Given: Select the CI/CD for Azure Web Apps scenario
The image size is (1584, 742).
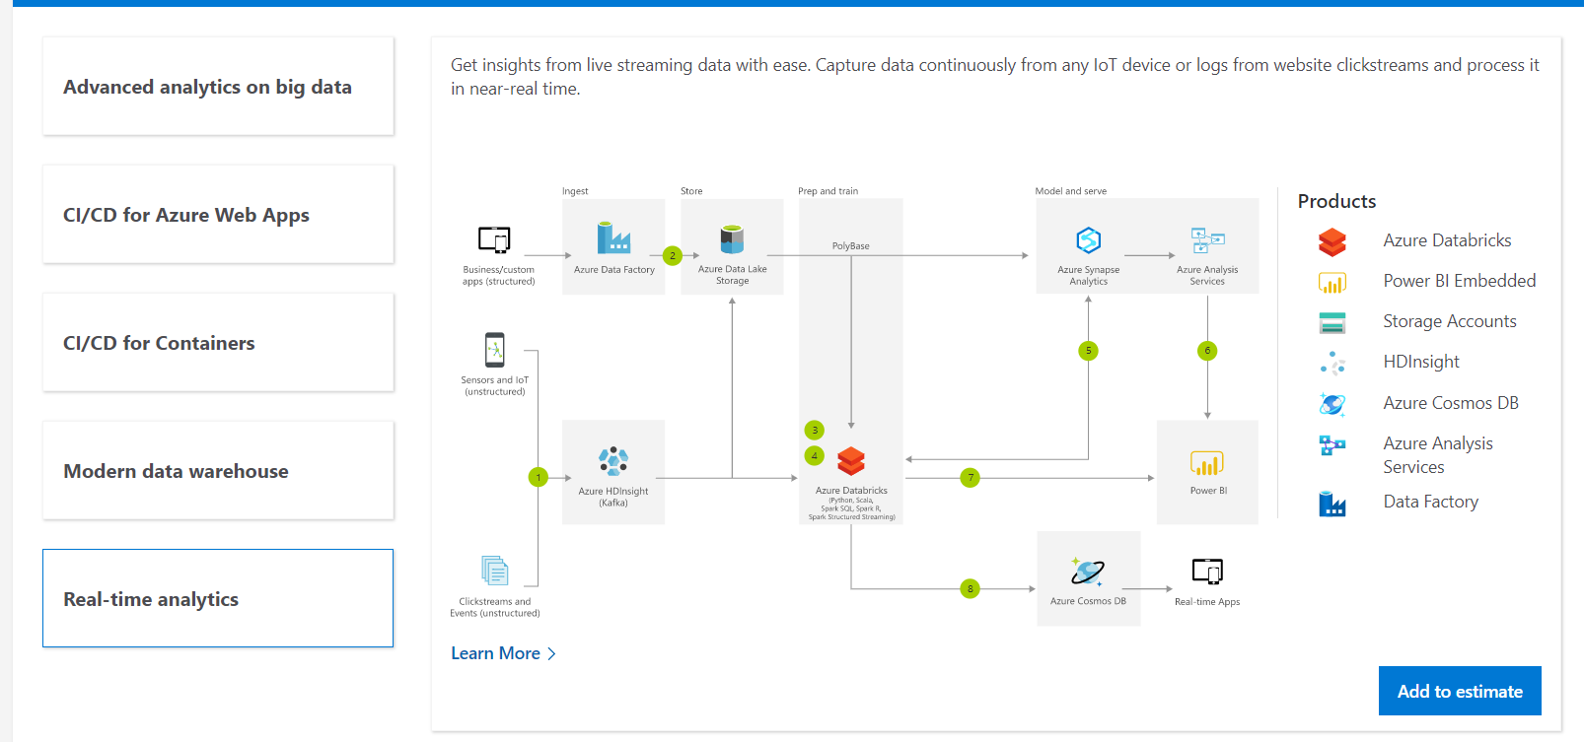Looking at the screenshot, I should 218,215.
